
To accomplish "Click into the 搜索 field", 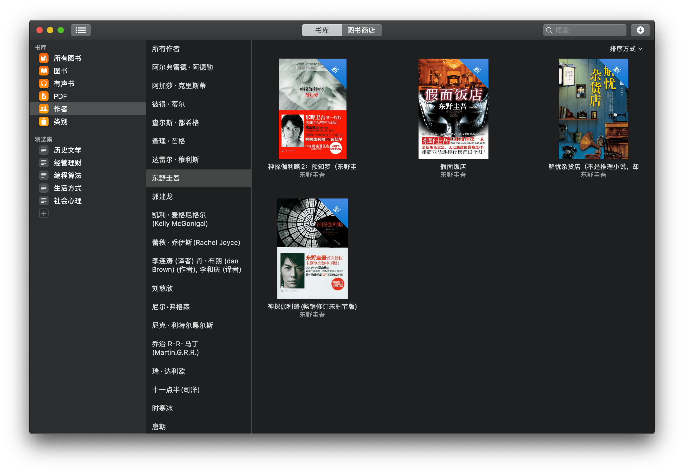I will point(584,30).
